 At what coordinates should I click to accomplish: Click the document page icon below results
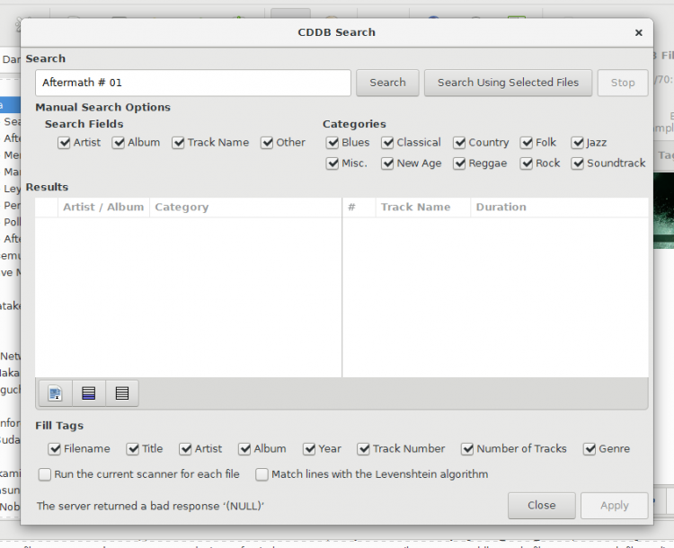[56, 393]
